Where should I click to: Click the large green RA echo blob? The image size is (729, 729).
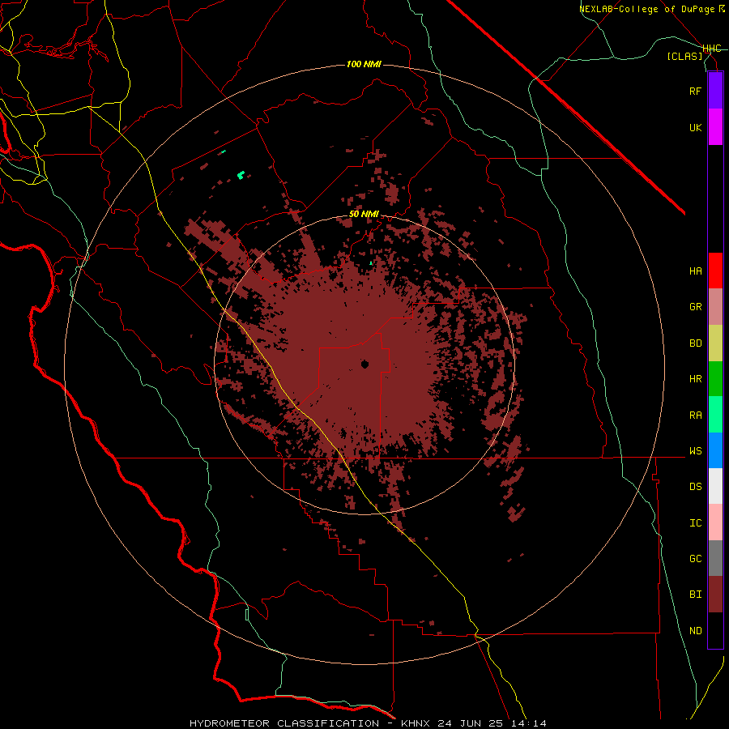pos(241,175)
